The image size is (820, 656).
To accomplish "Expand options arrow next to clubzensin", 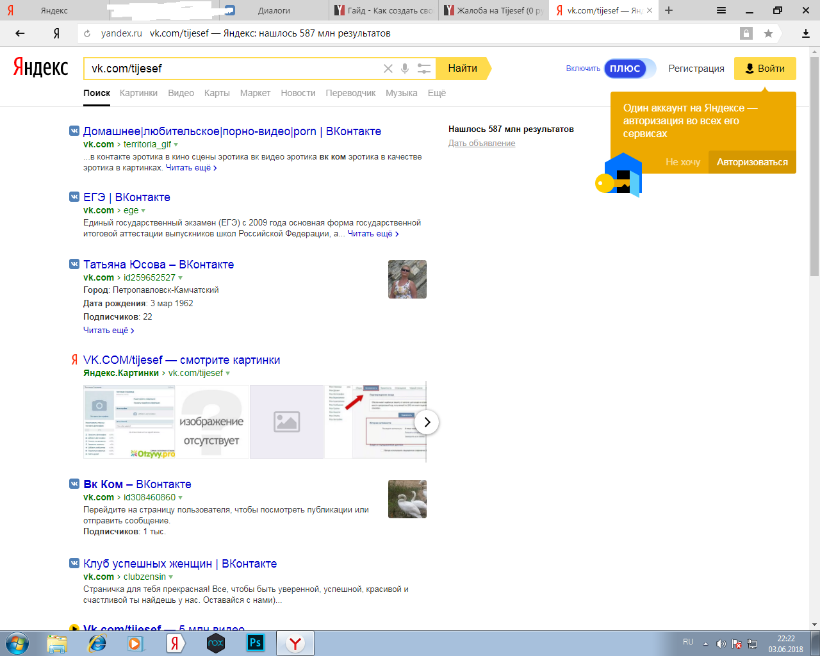I will tap(170, 577).
